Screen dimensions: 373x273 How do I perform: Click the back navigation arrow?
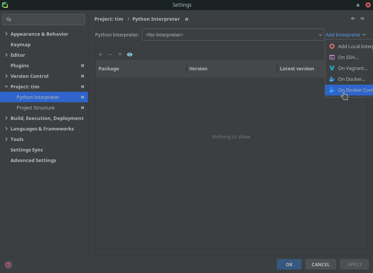tap(353, 18)
